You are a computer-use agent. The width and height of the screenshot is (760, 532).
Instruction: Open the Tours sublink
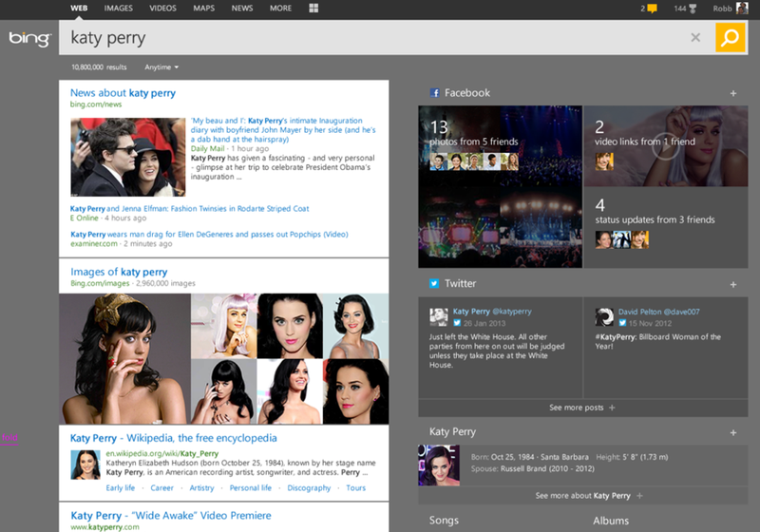(355, 488)
